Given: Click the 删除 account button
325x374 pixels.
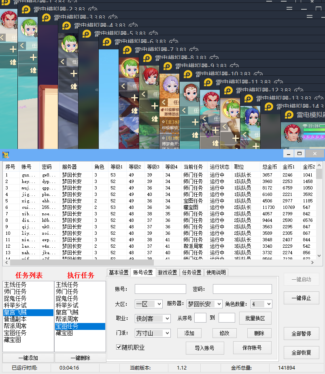Looking at the screenshot, I should tap(259, 333).
